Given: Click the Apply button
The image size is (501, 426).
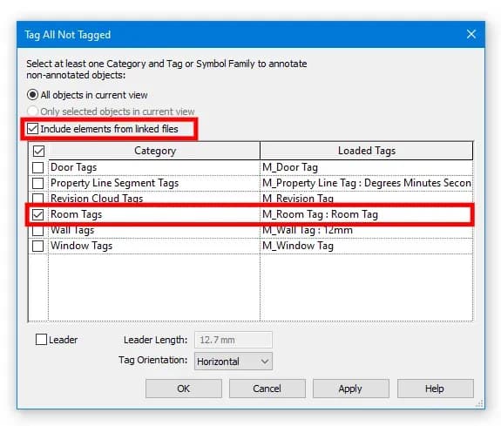Looking at the screenshot, I should click(x=351, y=389).
